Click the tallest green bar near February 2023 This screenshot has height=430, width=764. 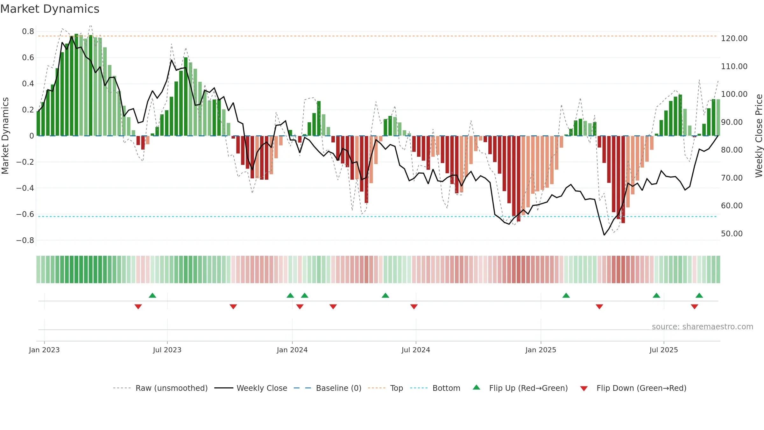click(76, 85)
